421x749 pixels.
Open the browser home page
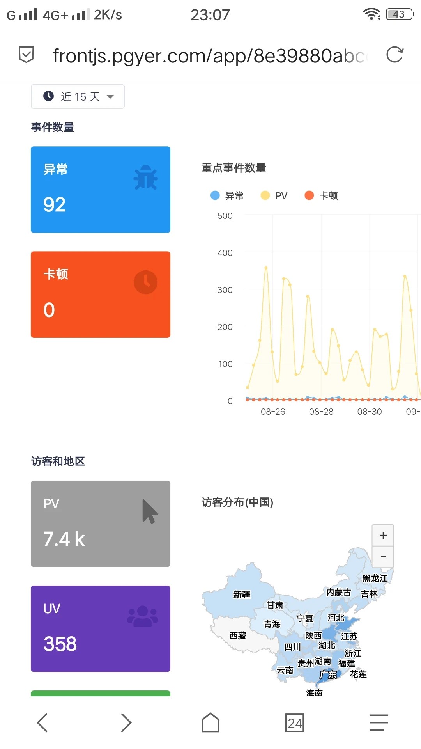point(210,722)
